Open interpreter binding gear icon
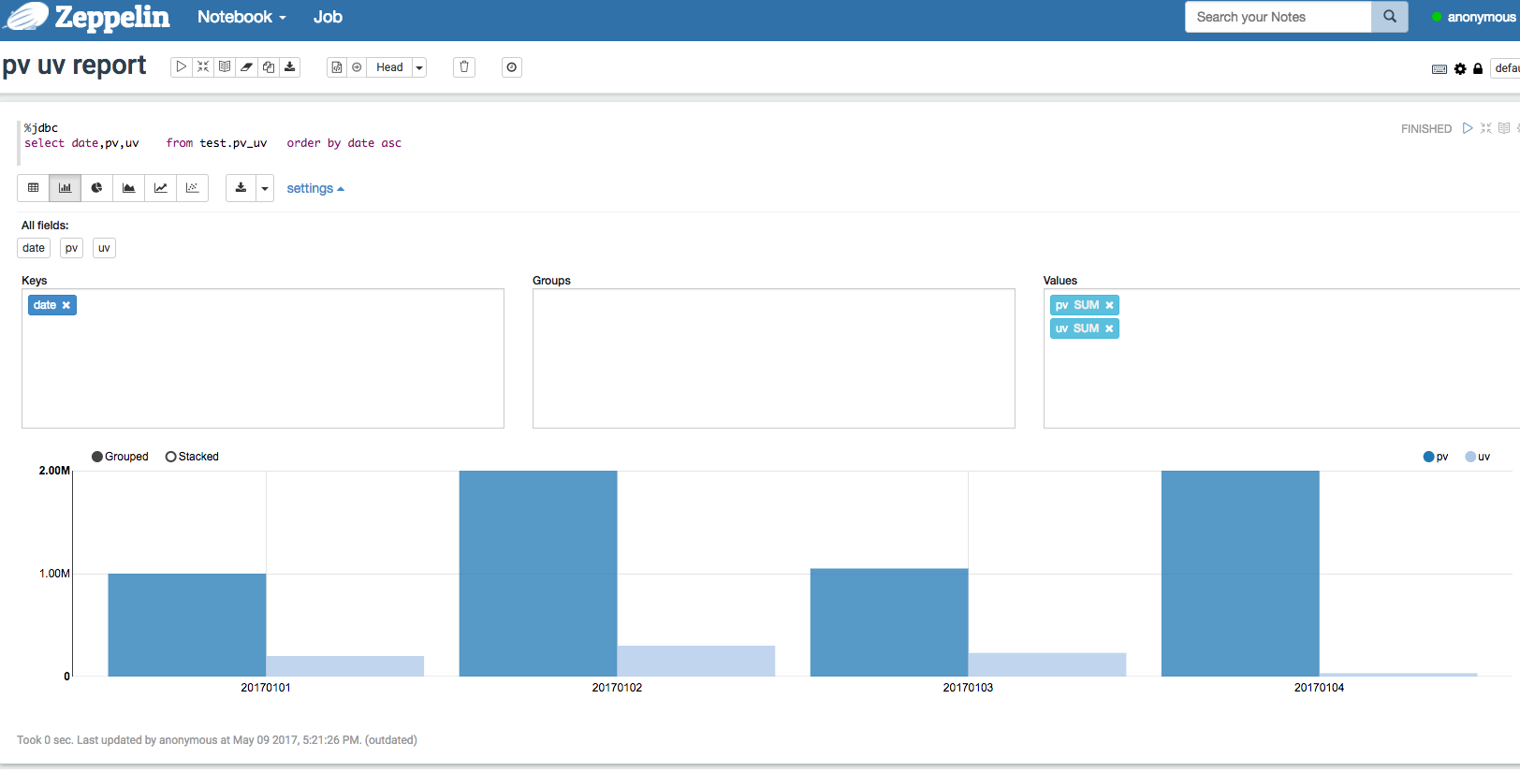Viewport: 1520px width, 772px height. (x=1460, y=69)
